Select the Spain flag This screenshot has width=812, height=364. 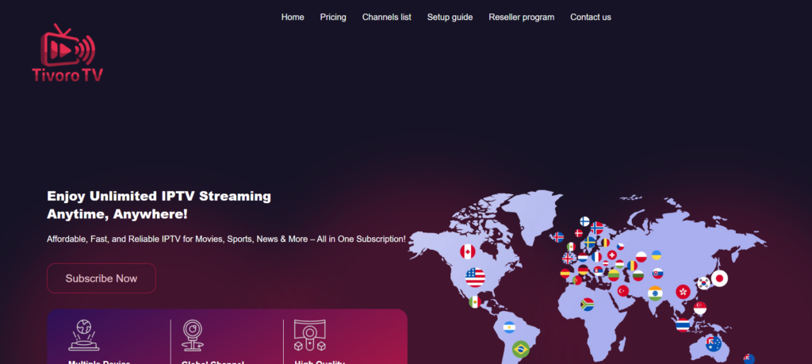coord(565,274)
